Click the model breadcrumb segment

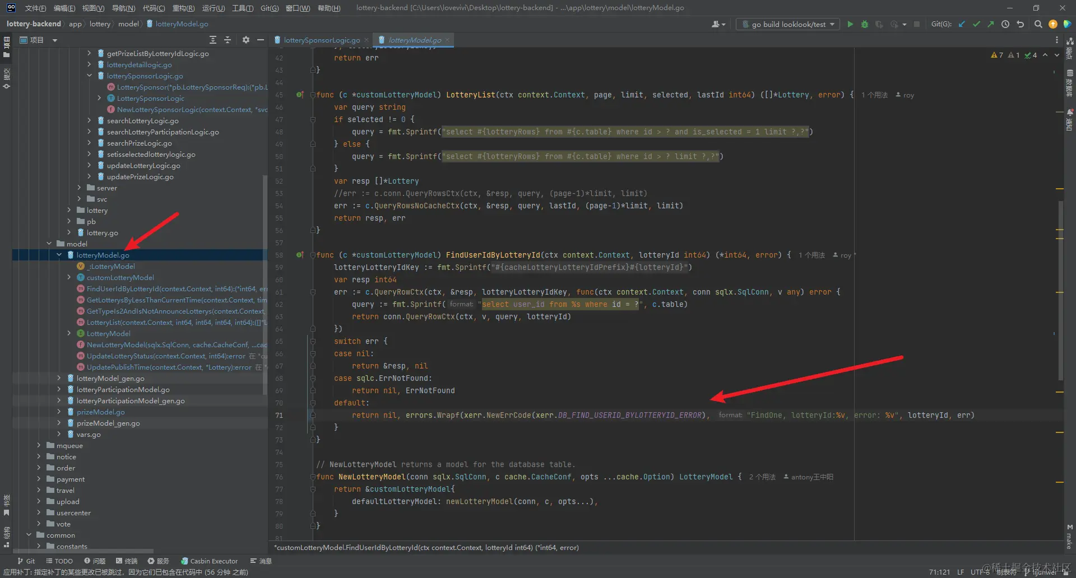(x=128, y=24)
